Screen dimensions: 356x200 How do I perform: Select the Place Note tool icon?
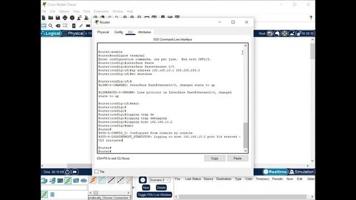73,26
